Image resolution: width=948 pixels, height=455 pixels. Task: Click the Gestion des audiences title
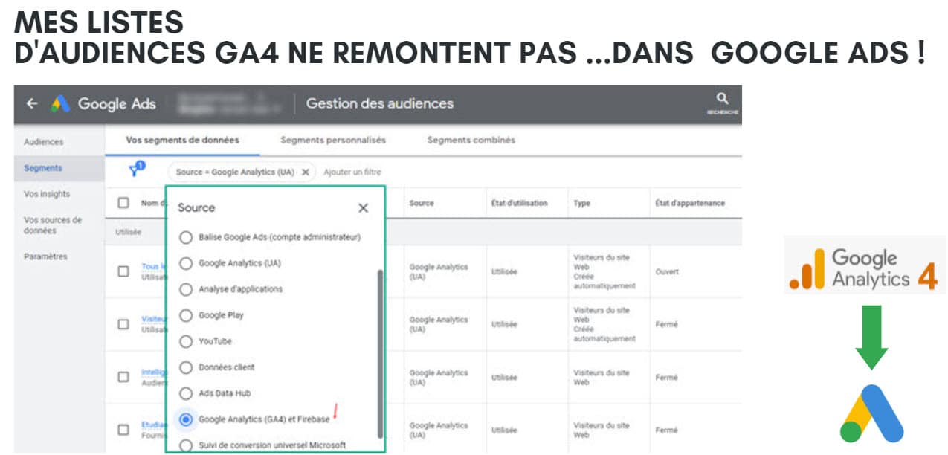coord(380,104)
